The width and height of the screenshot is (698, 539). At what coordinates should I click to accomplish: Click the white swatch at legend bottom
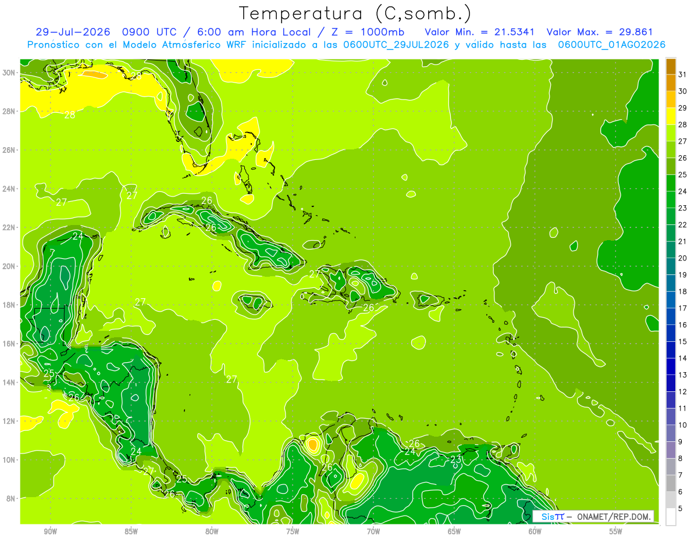(671, 517)
